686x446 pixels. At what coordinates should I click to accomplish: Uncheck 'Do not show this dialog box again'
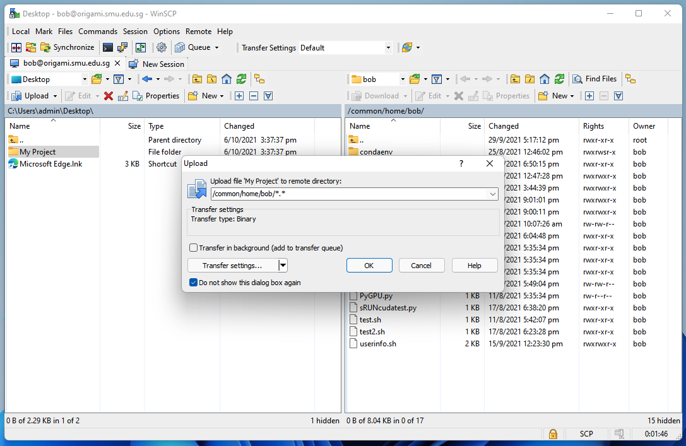point(193,282)
